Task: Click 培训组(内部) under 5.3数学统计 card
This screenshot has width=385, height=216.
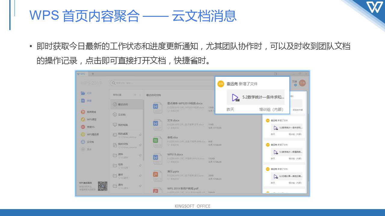Action: 295,158
